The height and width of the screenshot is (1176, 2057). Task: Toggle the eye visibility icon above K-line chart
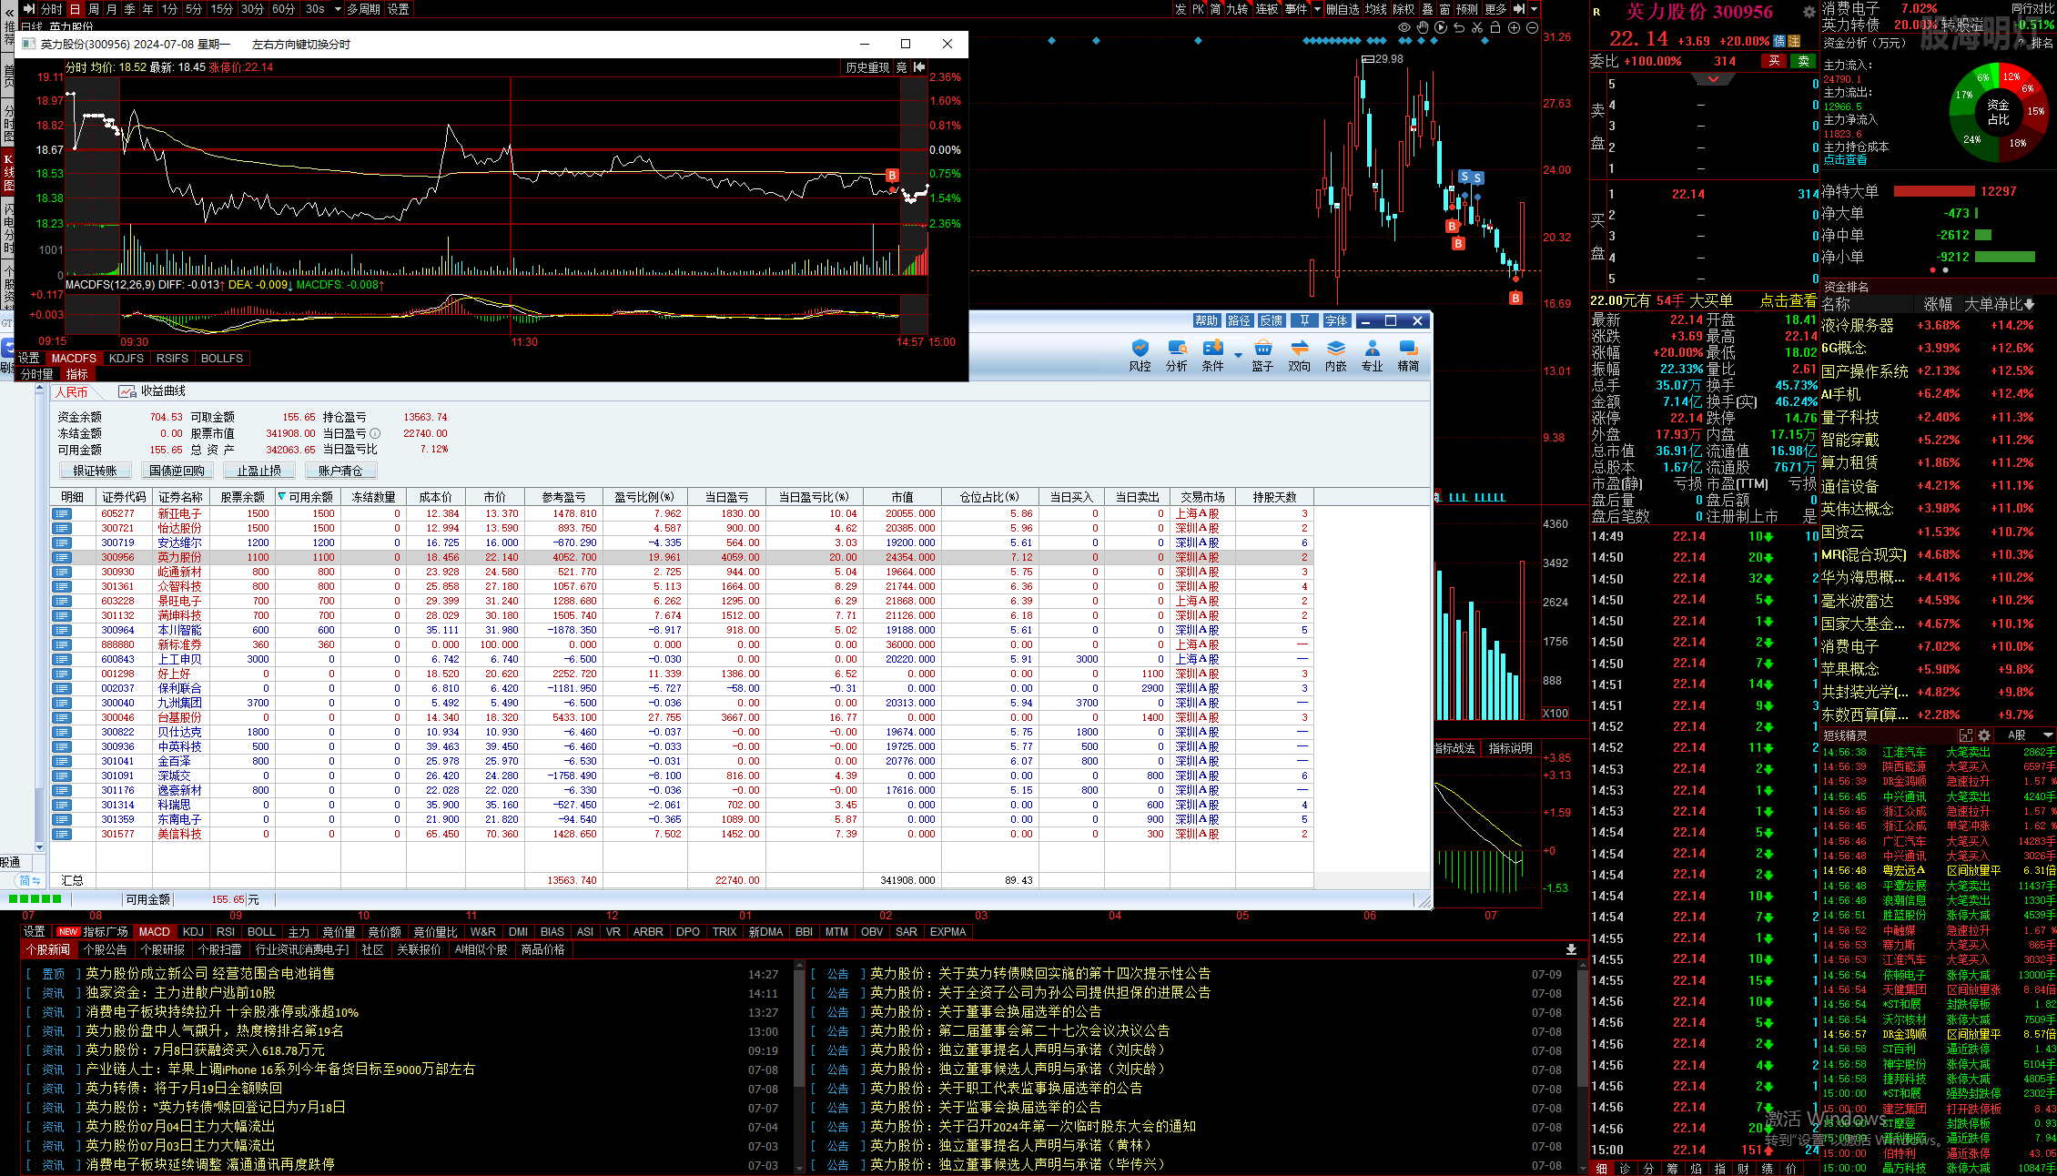1404,28
